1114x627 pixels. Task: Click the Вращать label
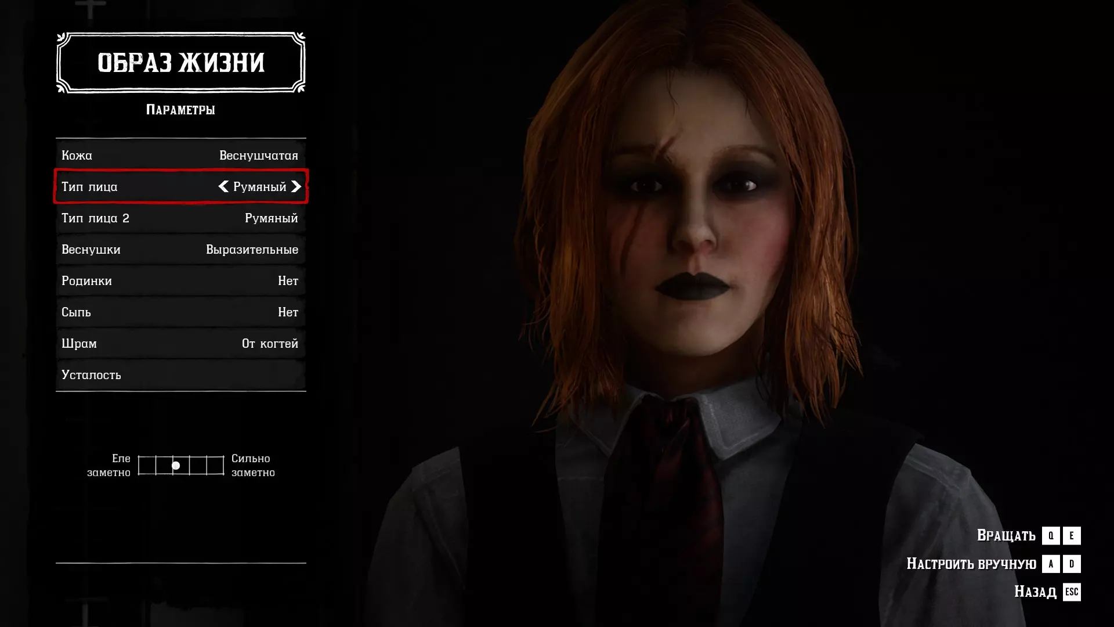coord(1006,535)
